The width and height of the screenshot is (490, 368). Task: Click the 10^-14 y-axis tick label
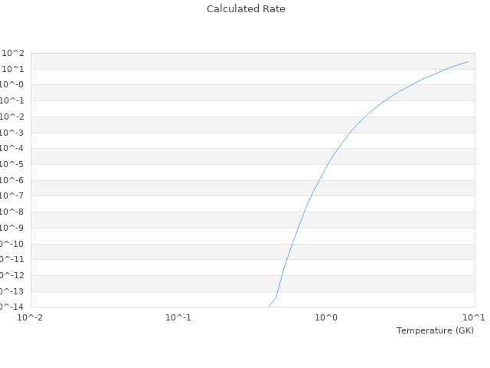click(x=12, y=307)
